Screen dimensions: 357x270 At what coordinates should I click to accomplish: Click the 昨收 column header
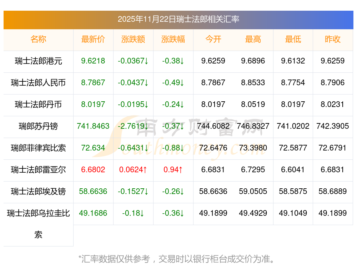tap(333, 39)
